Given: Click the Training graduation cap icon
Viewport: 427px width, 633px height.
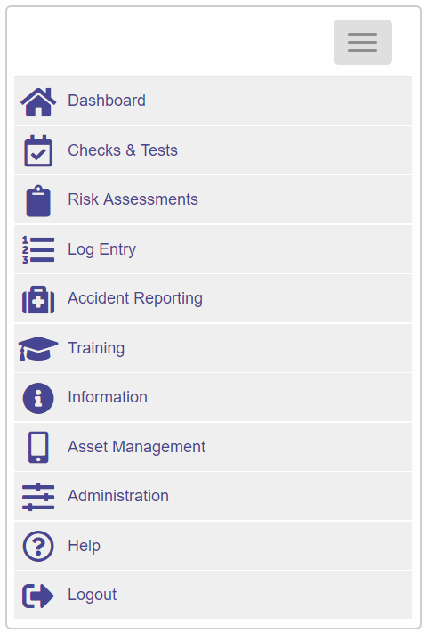Looking at the screenshot, I should pyautogui.click(x=38, y=348).
